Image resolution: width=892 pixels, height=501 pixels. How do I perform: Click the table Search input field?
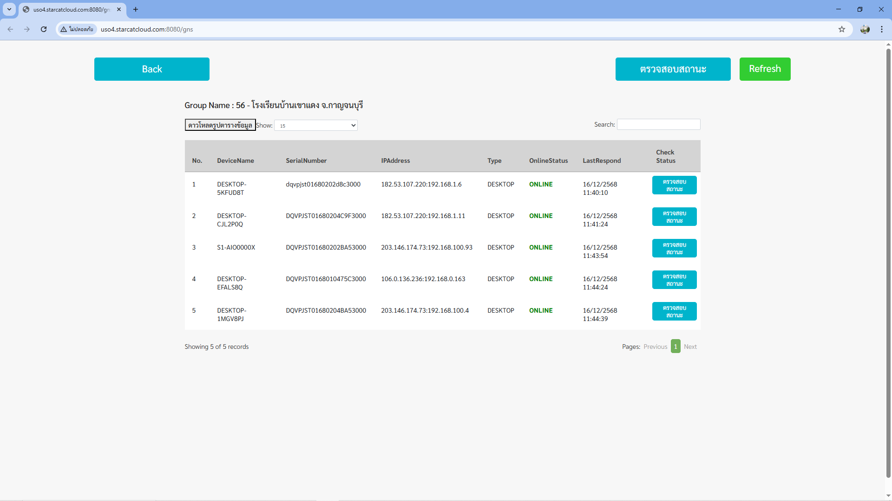click(658, 124)
